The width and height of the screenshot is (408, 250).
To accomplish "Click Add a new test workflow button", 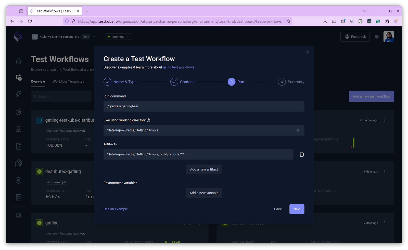I will [x=372, y=96].
